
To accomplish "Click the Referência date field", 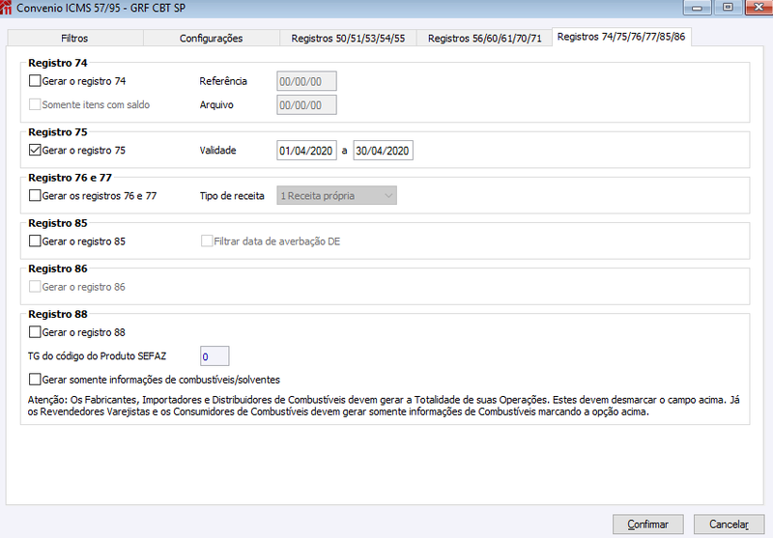I will click(x=306, y=81).
